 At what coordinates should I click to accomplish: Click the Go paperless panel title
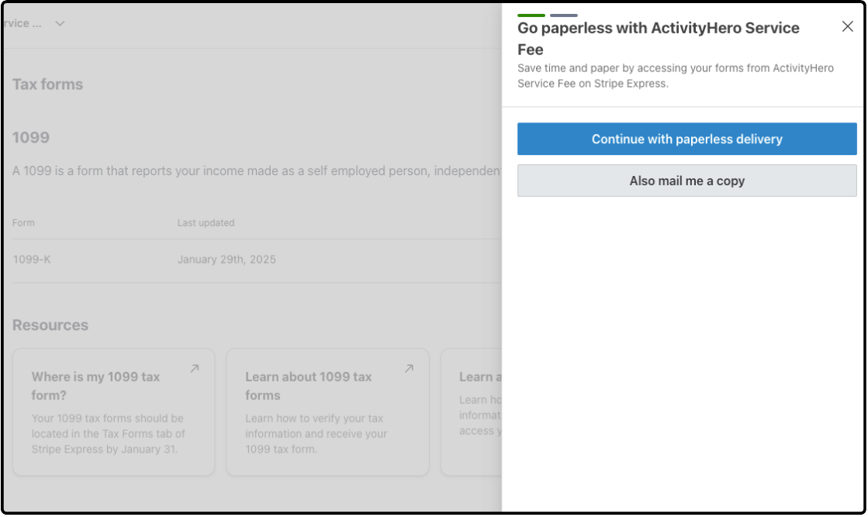pyautogui.click(x=659, y=39)
